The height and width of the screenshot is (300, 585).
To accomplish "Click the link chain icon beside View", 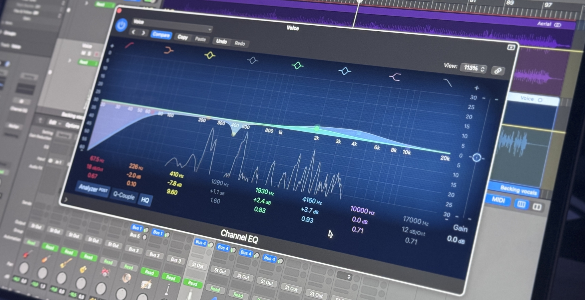I will click(x=498, y=71).
